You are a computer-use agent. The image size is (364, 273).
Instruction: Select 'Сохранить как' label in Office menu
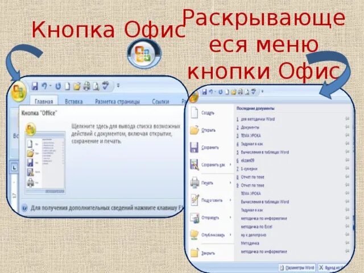coord(213,165)
